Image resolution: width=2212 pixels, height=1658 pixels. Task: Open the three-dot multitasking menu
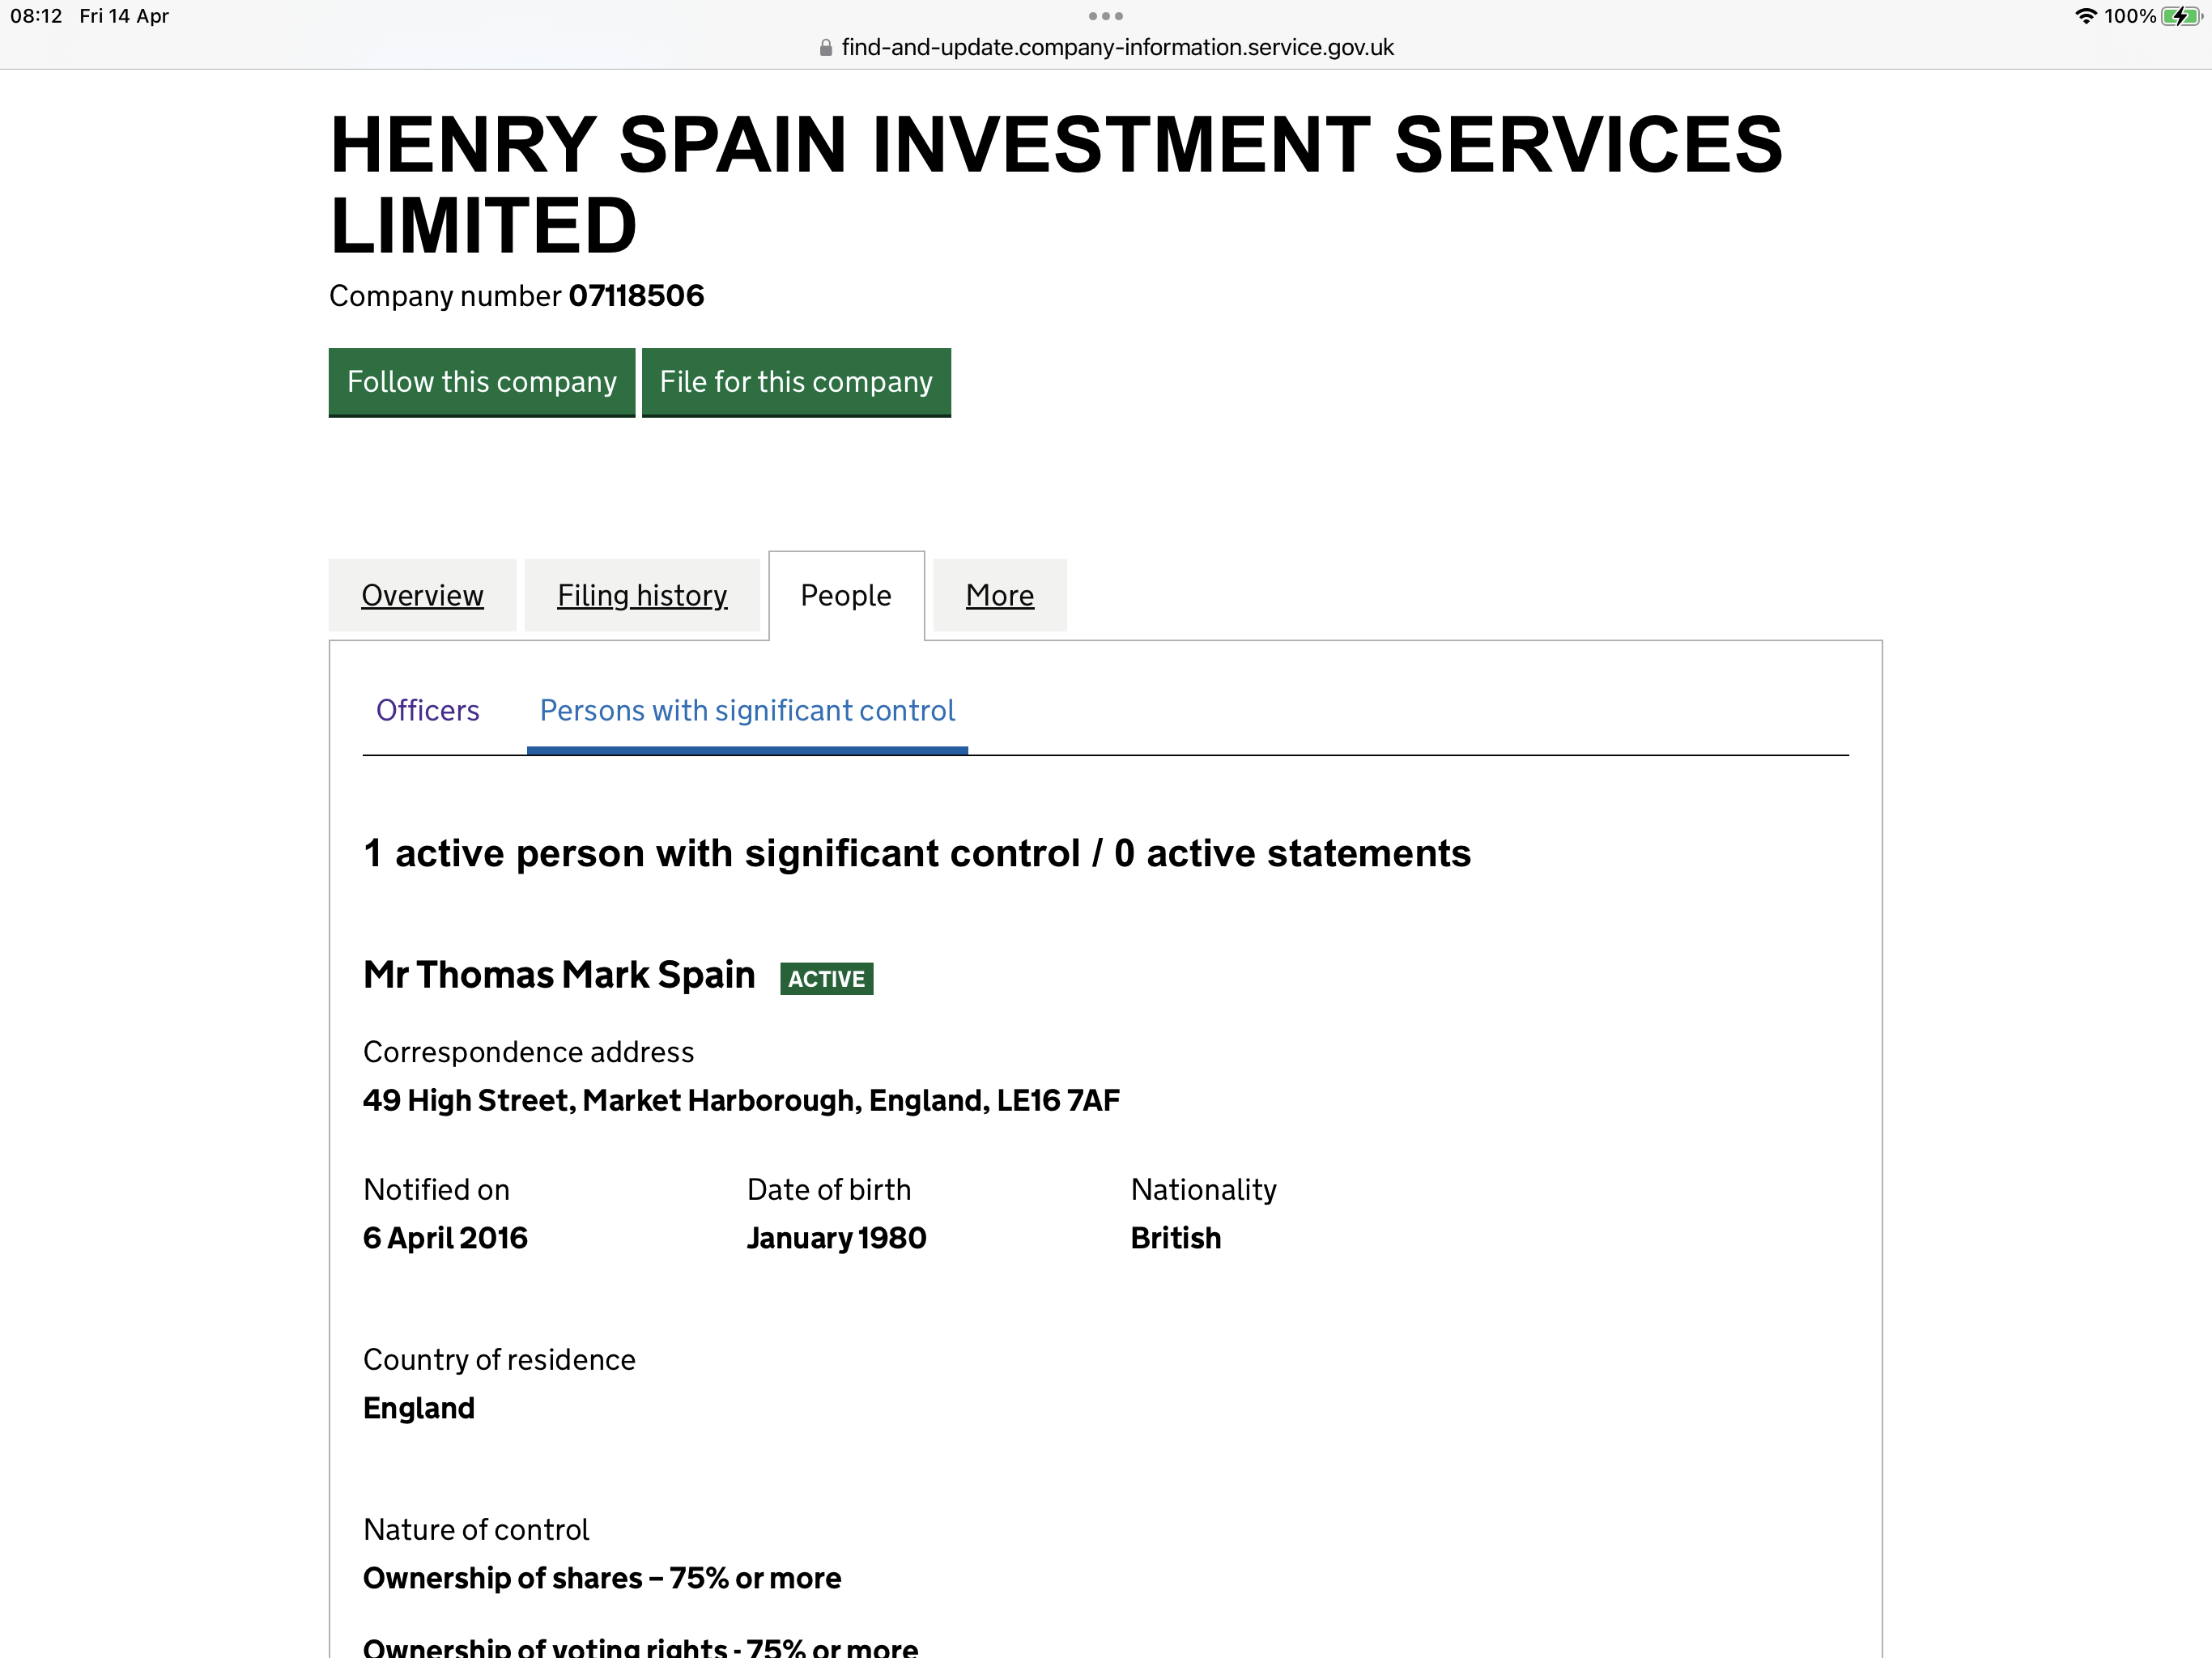tap(1105, 16)
